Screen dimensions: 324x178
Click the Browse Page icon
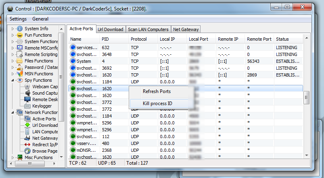[x=27, y=151]
